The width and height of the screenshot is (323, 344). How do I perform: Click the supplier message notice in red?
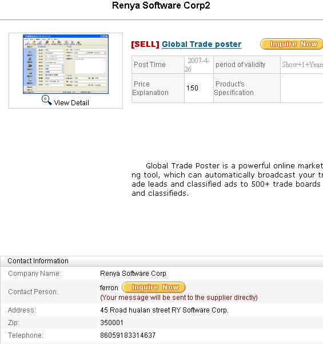pos(179,298)
